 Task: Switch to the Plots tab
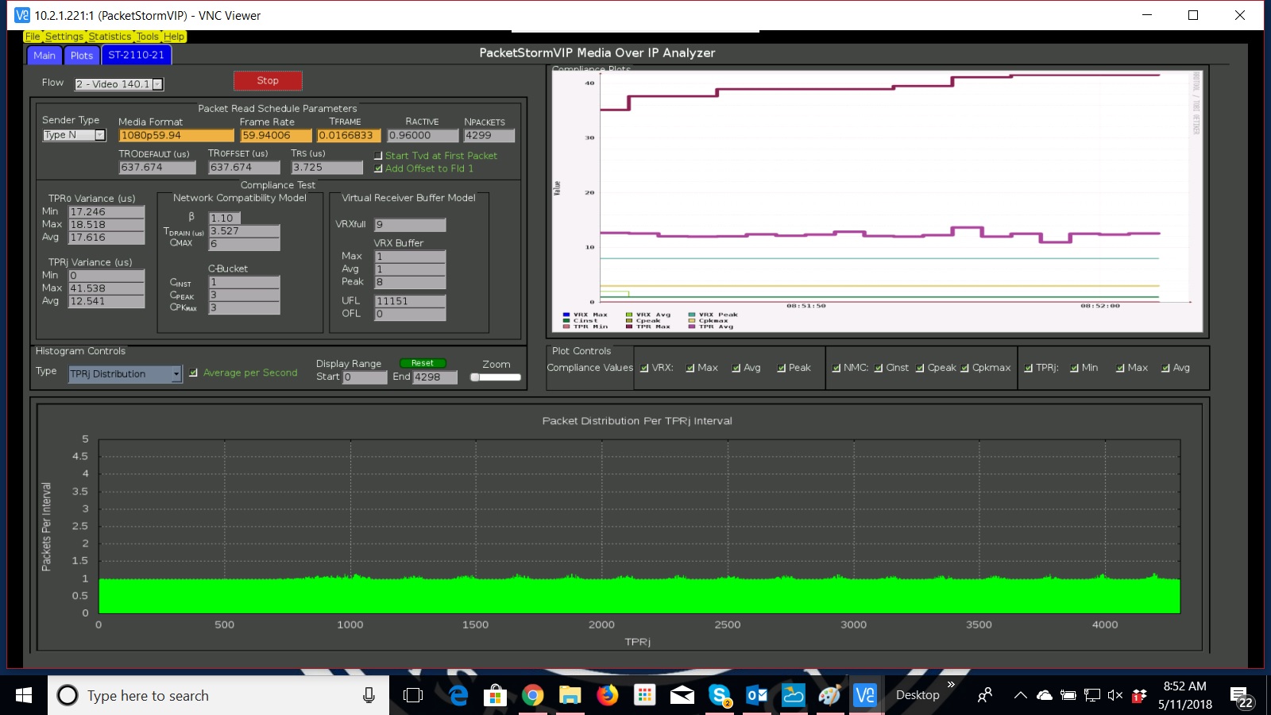coord(81,56)
